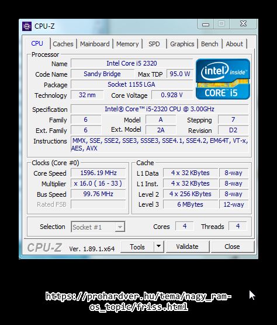
Task: Expand the Tools button dropdown arrow
Action: [159, 247]
